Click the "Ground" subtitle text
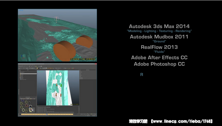Viewport: 222px width, 126px height. click(x=159, y=41)
